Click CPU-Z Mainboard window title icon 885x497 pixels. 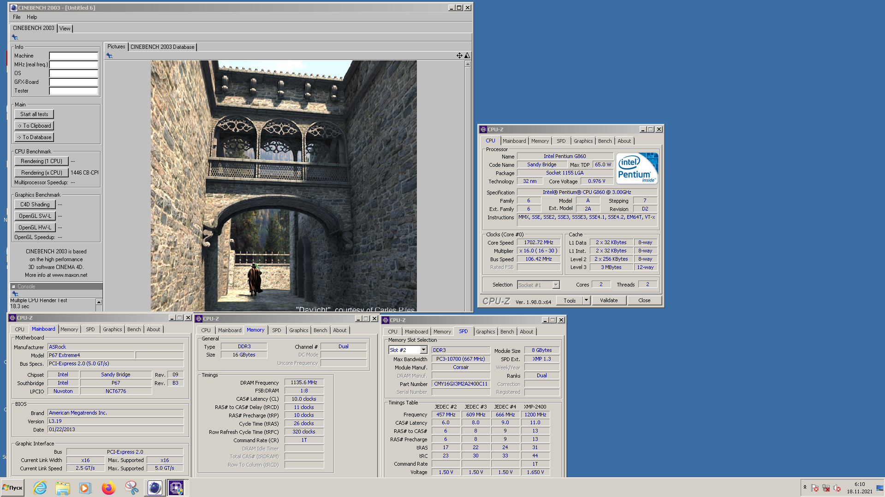pyautogui.click(x=13, y=318)
